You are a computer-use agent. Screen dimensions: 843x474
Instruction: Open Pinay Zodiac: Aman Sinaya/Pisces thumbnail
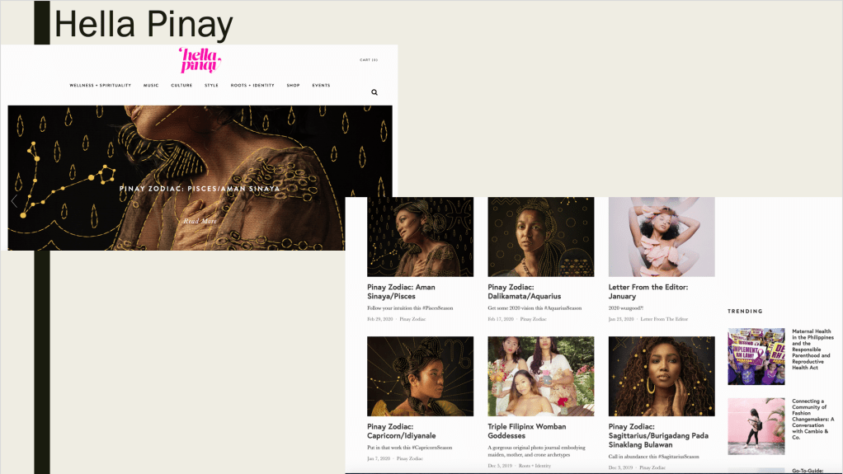(x=420, y=237)
